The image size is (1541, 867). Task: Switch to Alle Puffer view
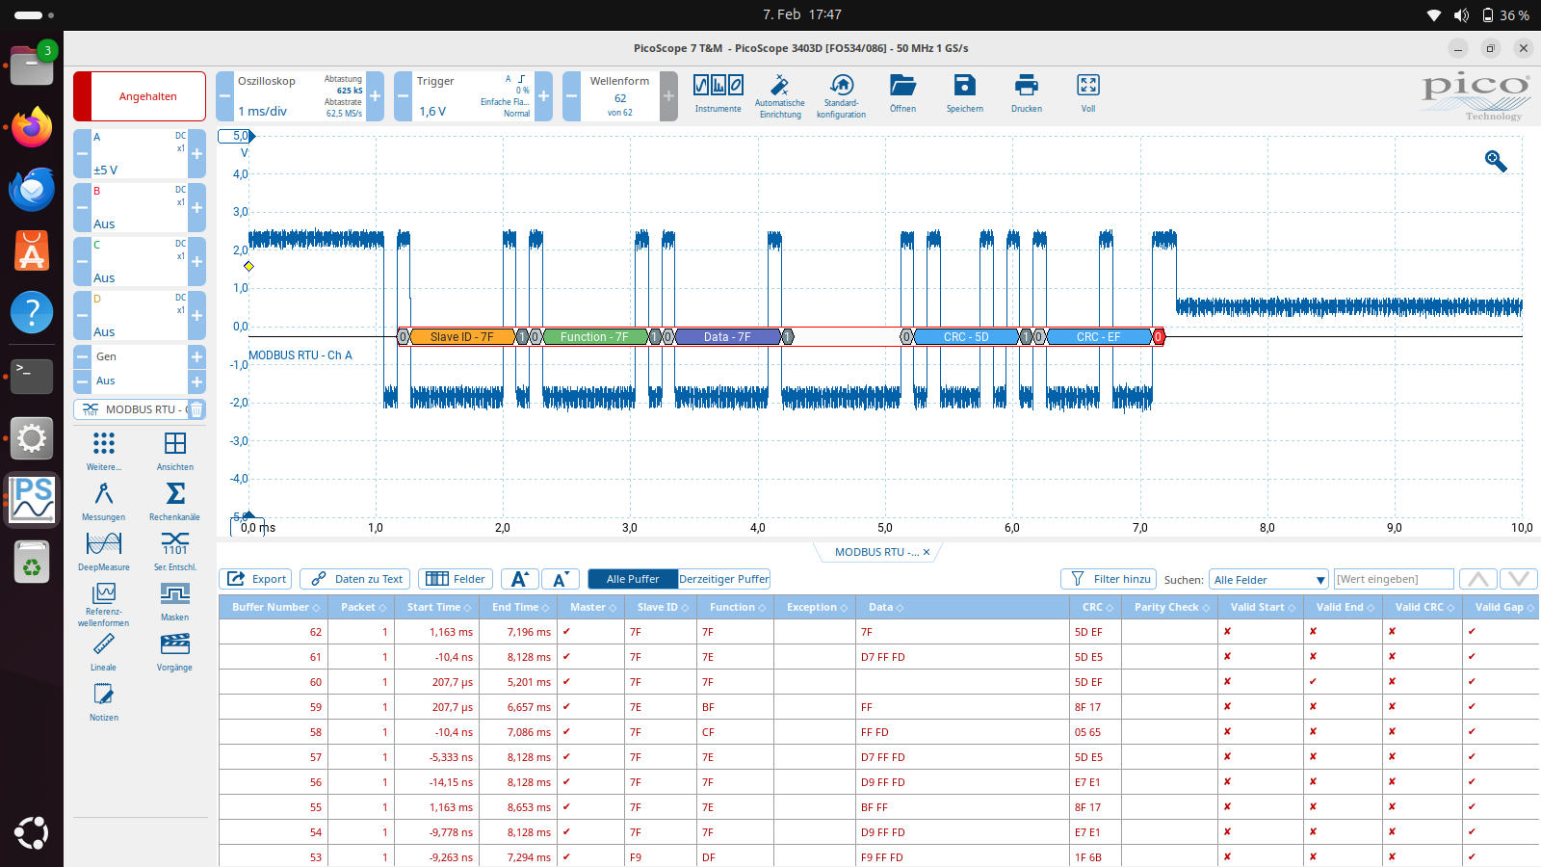click(632, 579)
